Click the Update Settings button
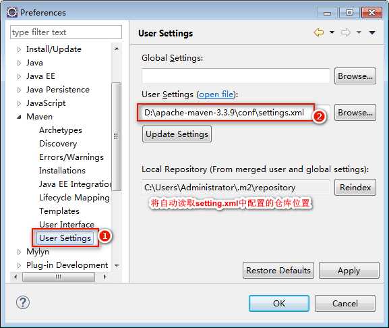Screen dimensions: 389x328 pyautogui.click(x=177, y=134)
